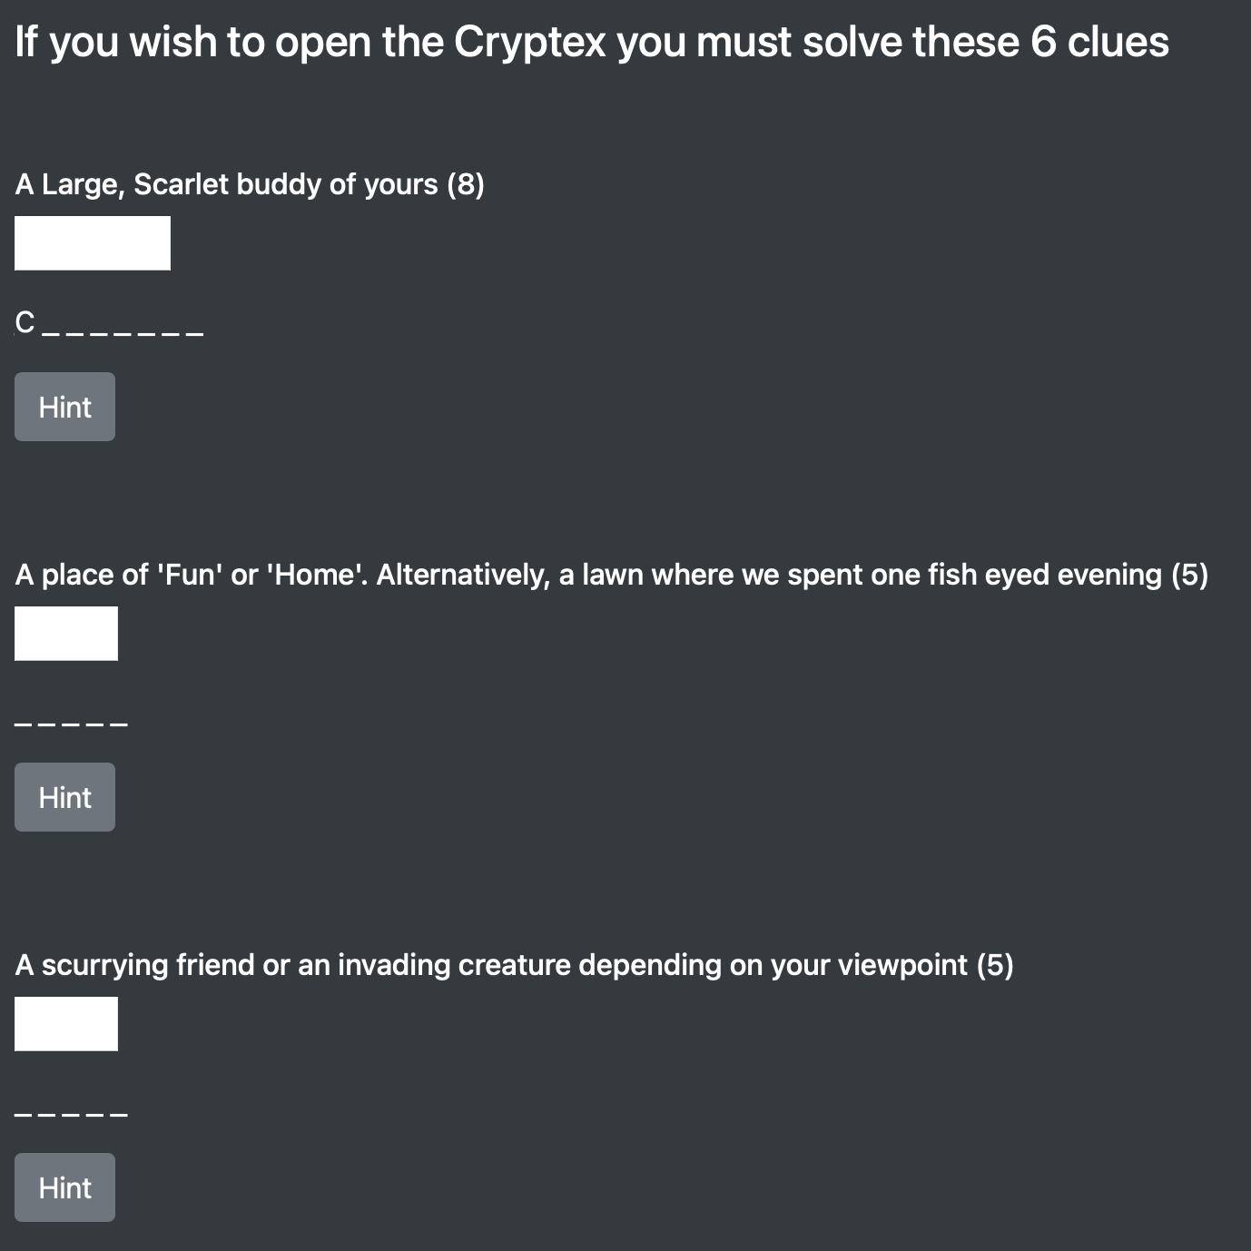Click the word 'Cryptex' in the page heading
This screenshot has width=1251, height=1251.
pyautogui.click(x=529, y=43)
